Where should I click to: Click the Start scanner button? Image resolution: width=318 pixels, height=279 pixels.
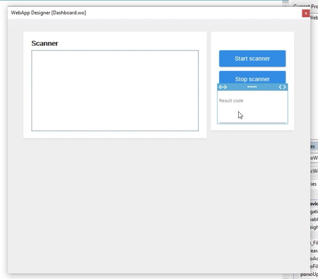pyautogui.click(x=252, y=58)
